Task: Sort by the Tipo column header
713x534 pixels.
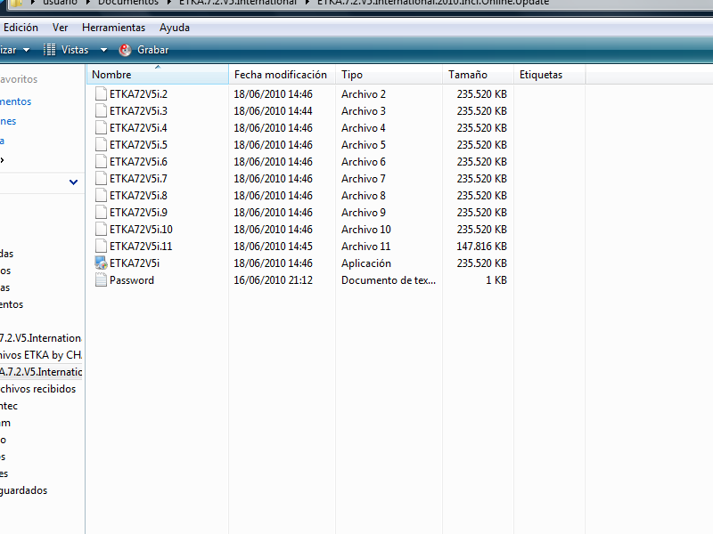Action: [389, 75]
